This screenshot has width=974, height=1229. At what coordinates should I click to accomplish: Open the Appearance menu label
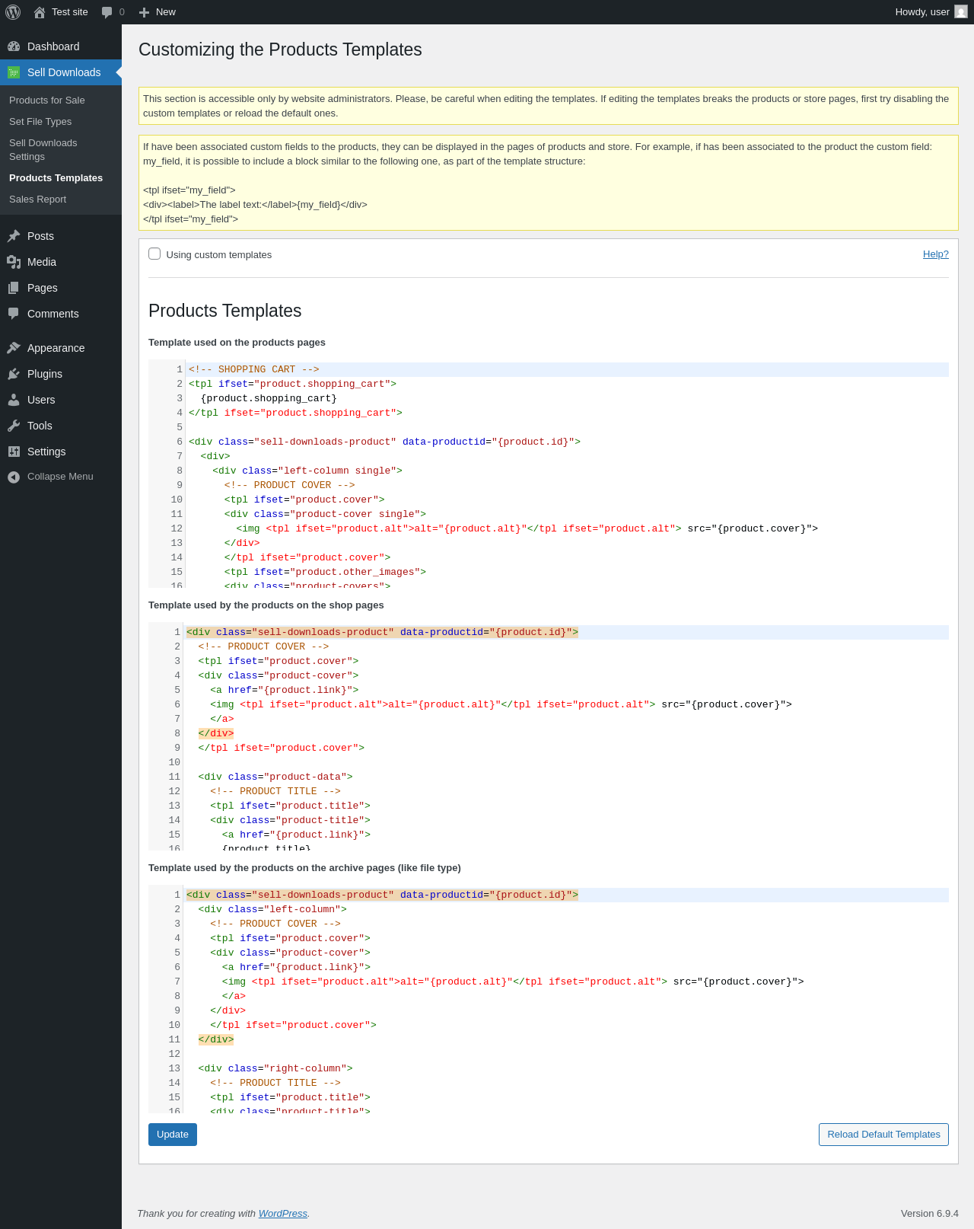tap(56, 348)
